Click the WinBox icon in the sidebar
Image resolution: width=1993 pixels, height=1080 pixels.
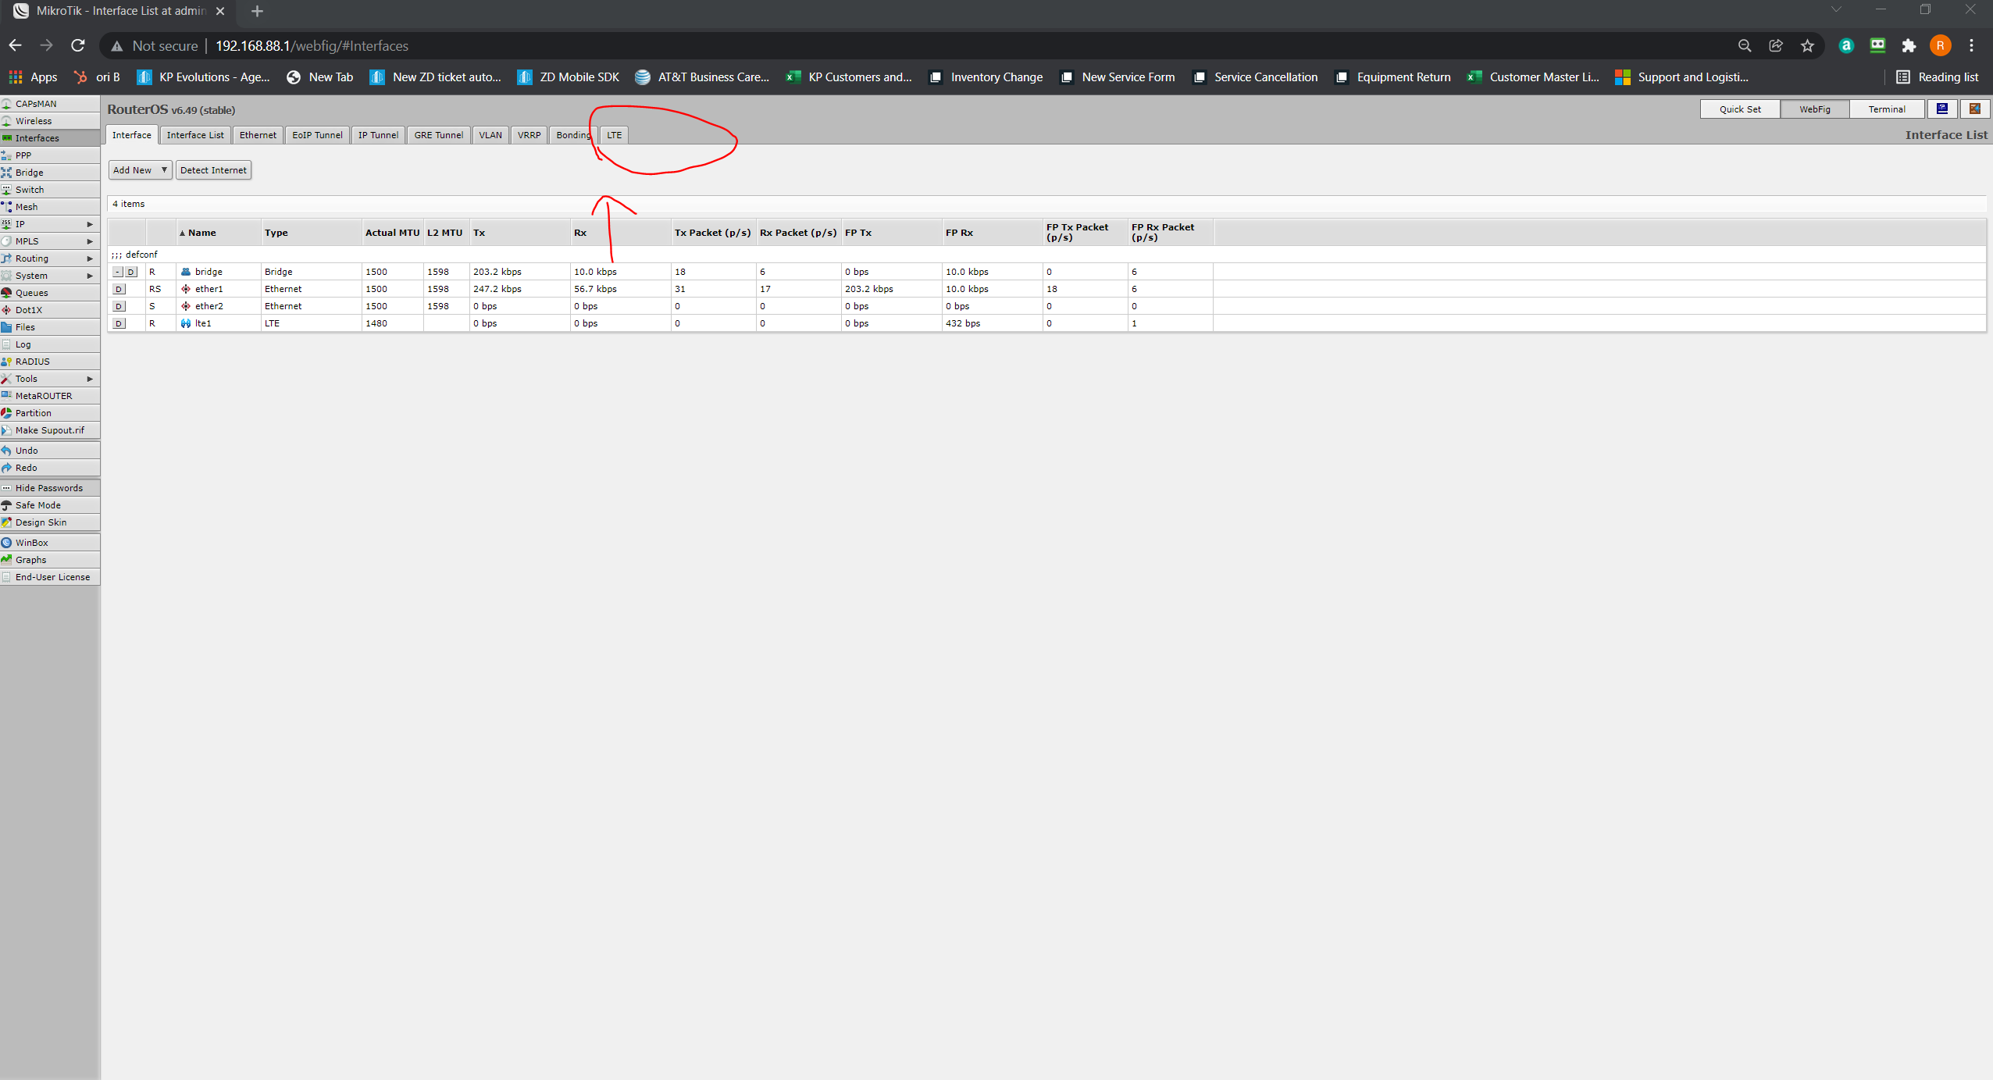(x=6, y=543)
